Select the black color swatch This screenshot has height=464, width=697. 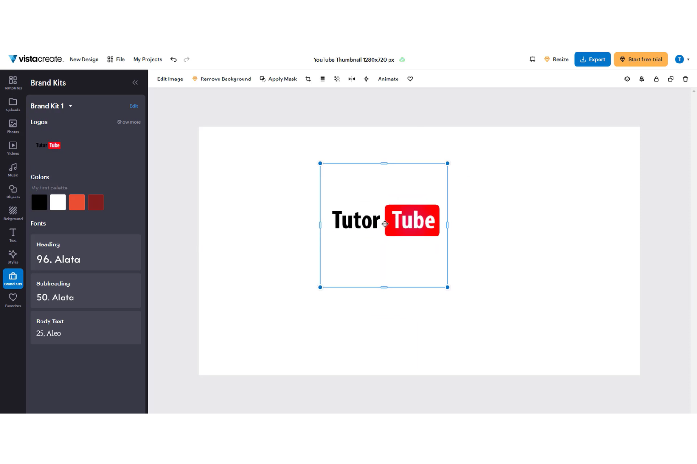click(x=39, y=202)
